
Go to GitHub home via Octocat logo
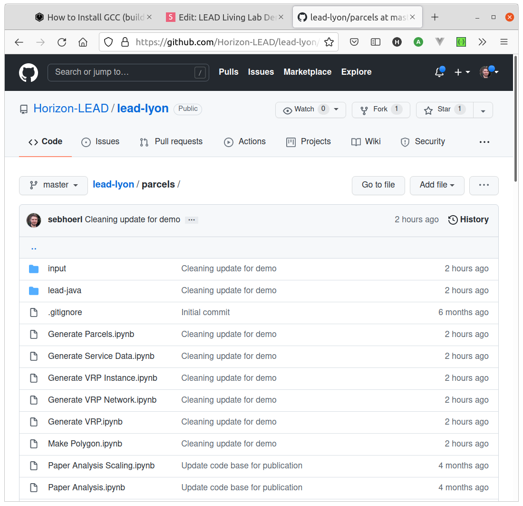(x=29, y=72)
